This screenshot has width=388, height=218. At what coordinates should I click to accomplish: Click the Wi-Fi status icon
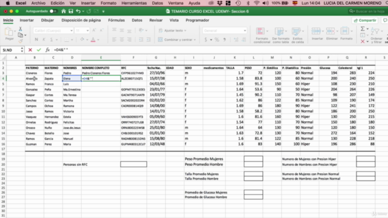point(256,3)
